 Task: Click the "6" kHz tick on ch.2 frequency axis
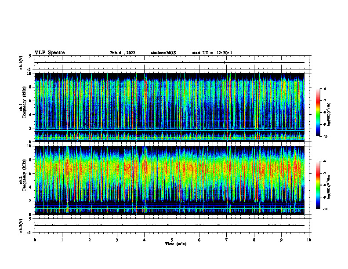[x=30, y=174]
